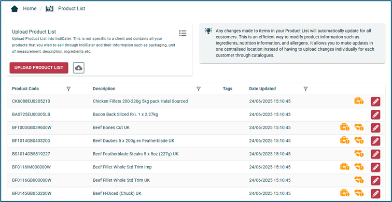Viewport: 392px width, 202px height.
Task: Click nutrition heart warning for Beef Bones Cut
Action: [x=359, y=127]
